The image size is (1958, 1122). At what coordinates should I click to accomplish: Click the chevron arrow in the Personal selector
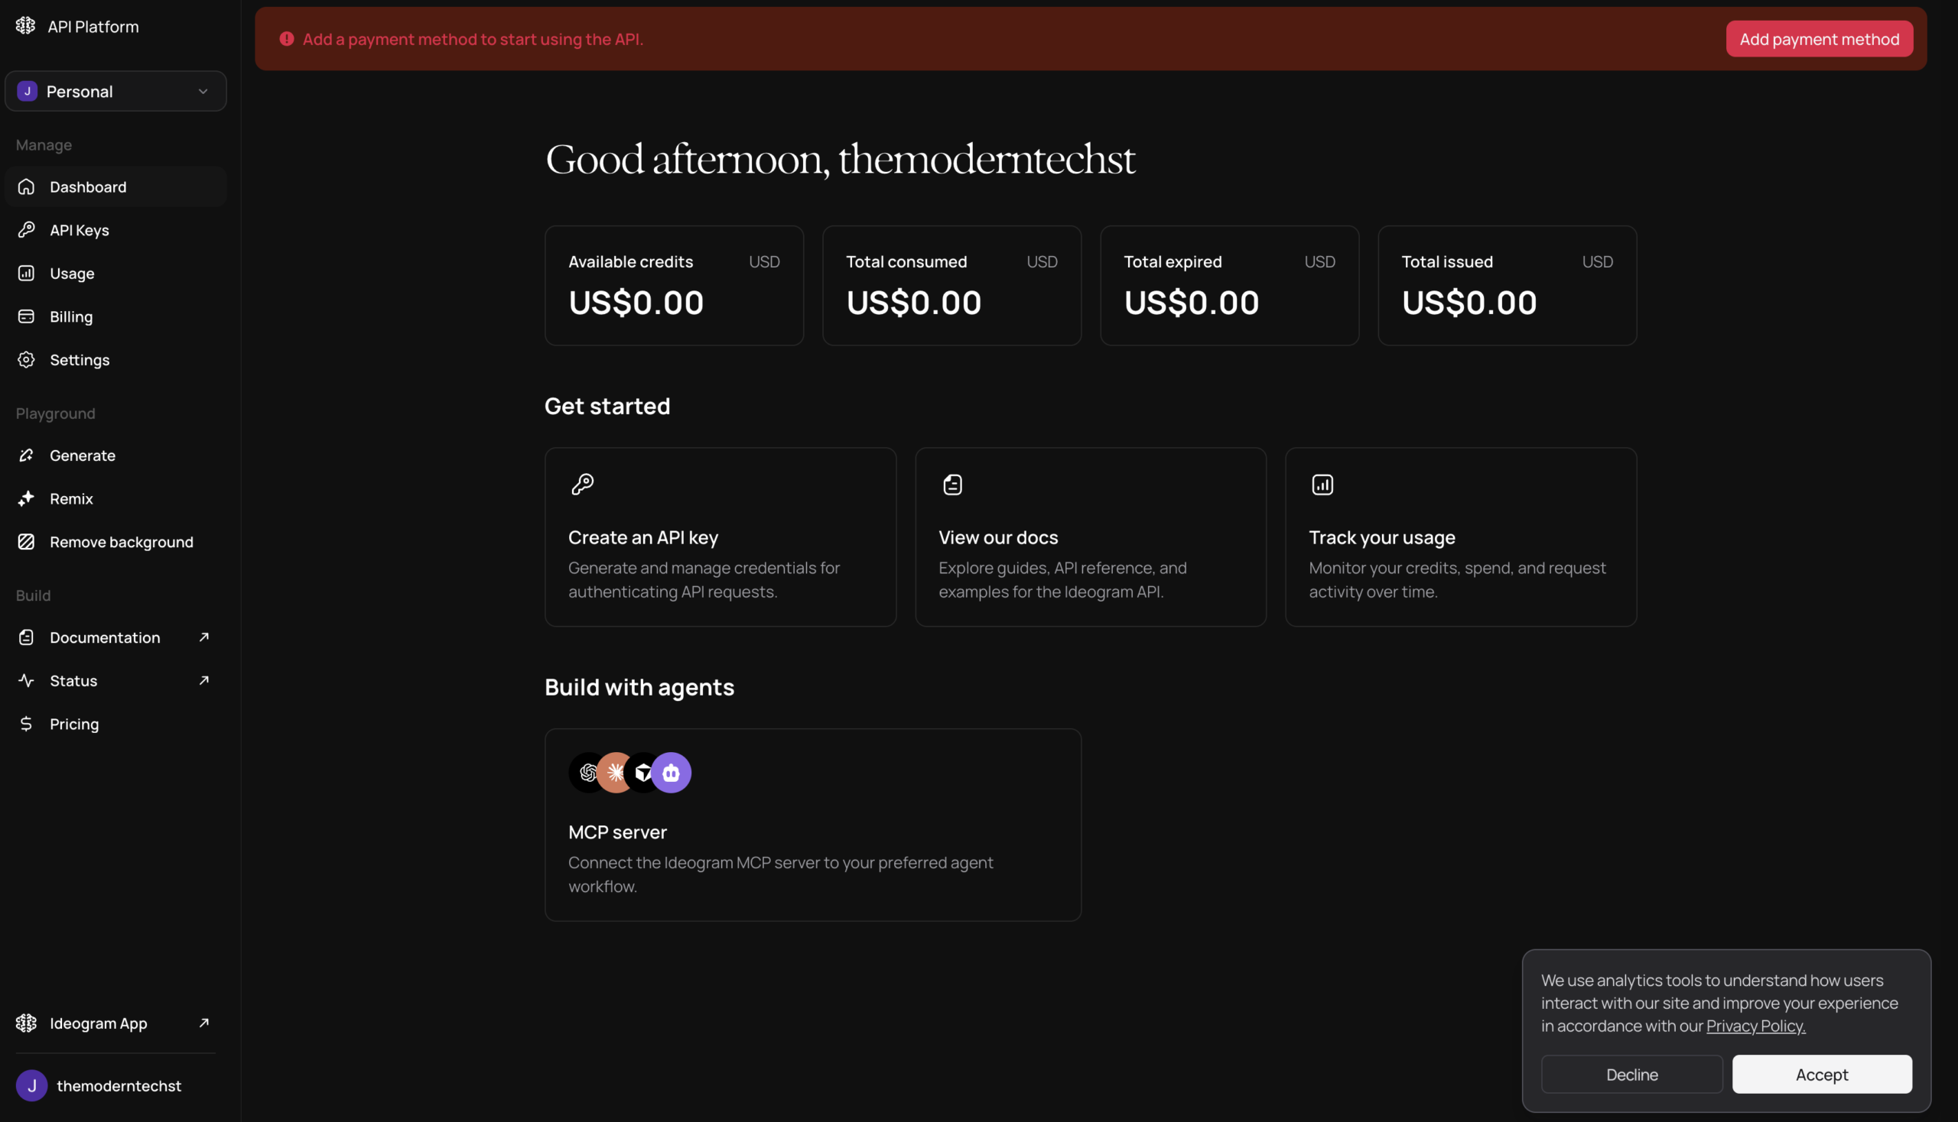tap(203, 91)
